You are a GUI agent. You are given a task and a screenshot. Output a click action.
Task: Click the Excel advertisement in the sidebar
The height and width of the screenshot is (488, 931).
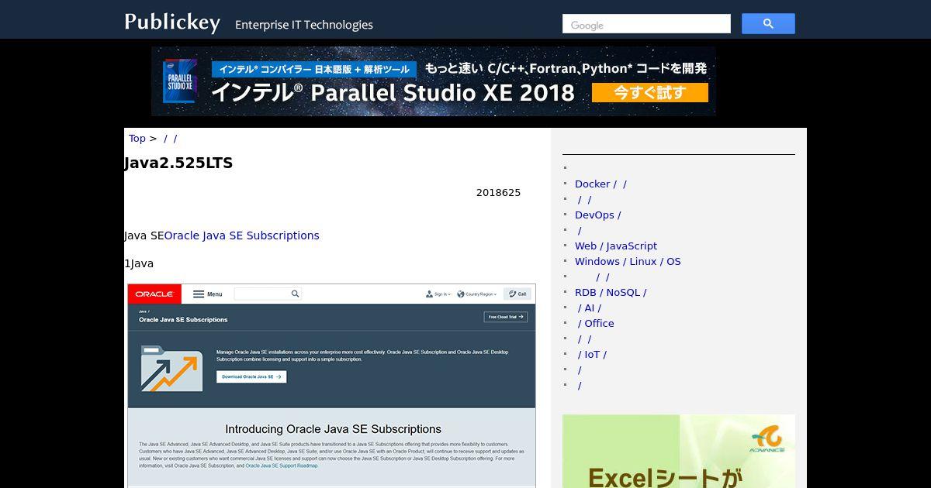click(x=679, y=451)
